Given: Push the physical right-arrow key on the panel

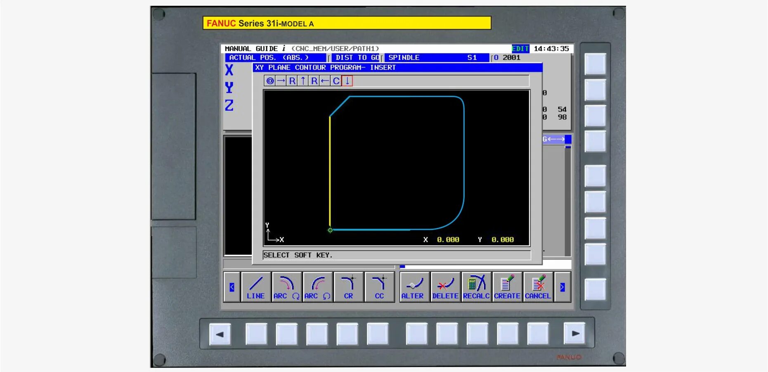Looking at the screenshot, I should (575, 334).
